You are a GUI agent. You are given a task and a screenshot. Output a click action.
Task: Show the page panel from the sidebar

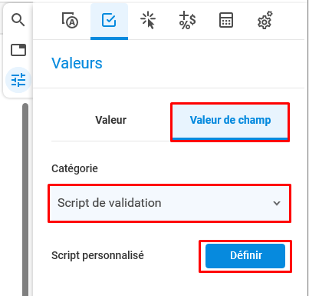tap(18, 50)
